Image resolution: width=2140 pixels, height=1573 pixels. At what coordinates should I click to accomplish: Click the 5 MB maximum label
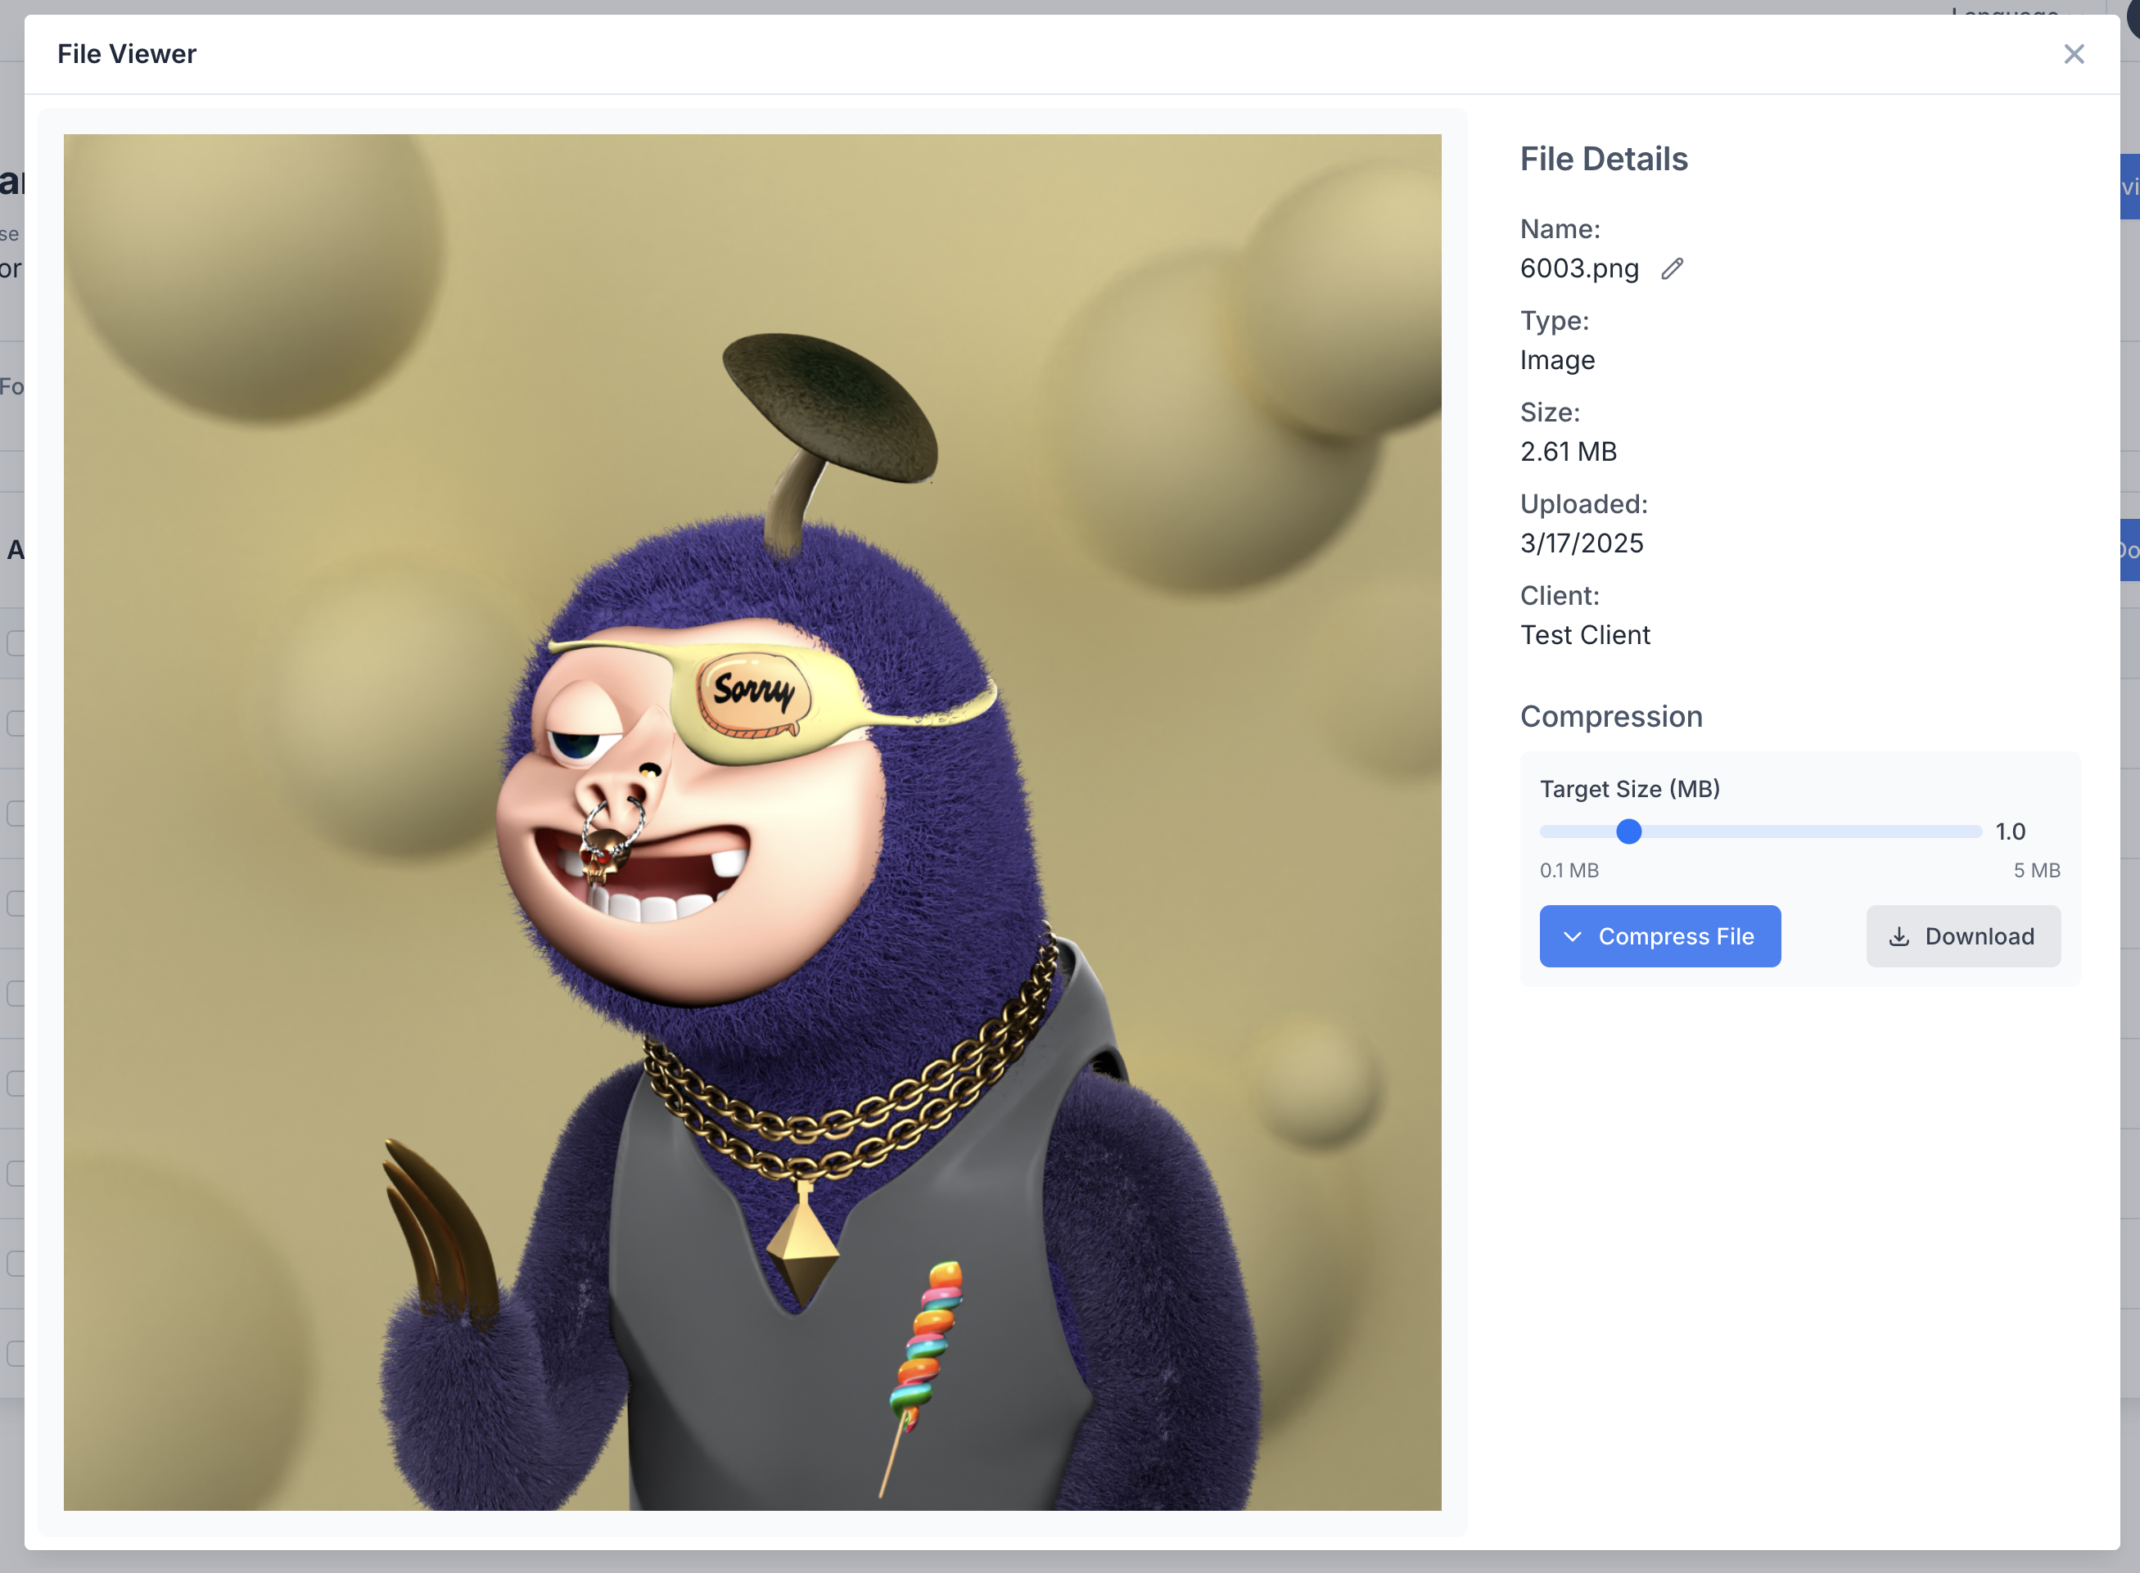coord(2036,870)
